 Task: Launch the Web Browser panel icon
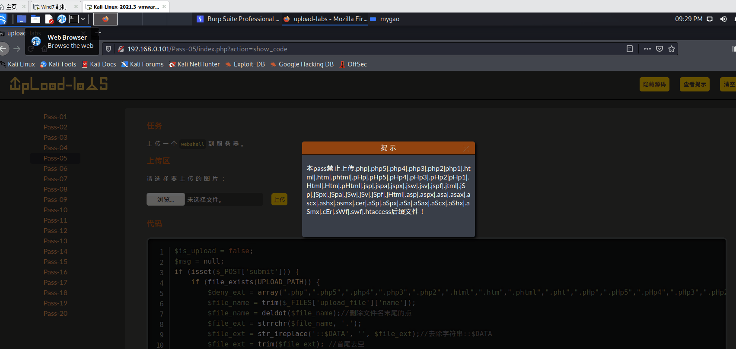click(x=62, y=19)
